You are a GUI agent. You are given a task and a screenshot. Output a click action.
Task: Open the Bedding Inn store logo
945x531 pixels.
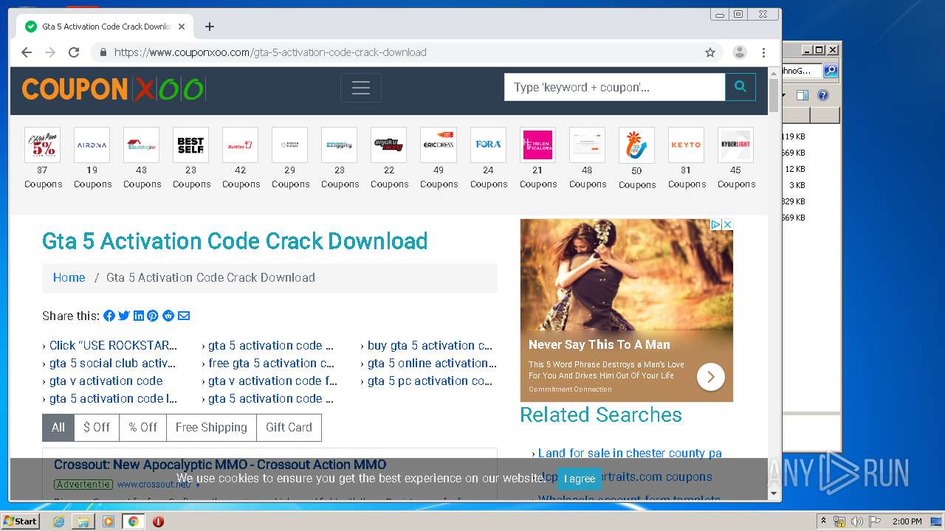[142, 145]
